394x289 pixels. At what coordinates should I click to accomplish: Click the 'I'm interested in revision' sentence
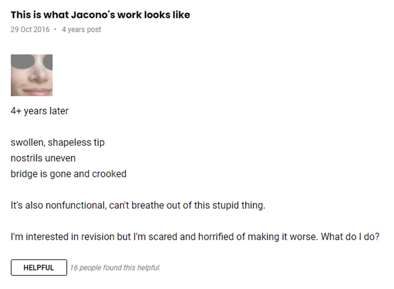click(x=165, y=237)
